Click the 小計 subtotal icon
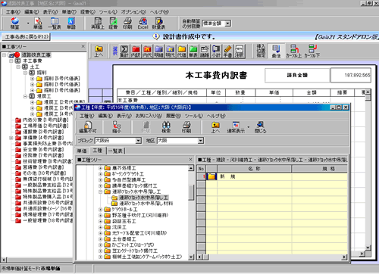 click(216, 51)
